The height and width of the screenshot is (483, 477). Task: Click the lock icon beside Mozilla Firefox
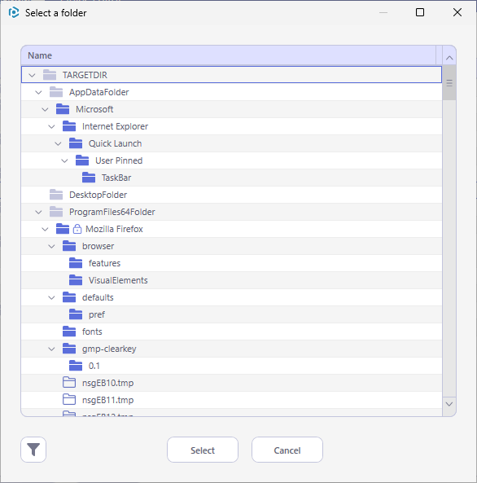pos(77,229)
